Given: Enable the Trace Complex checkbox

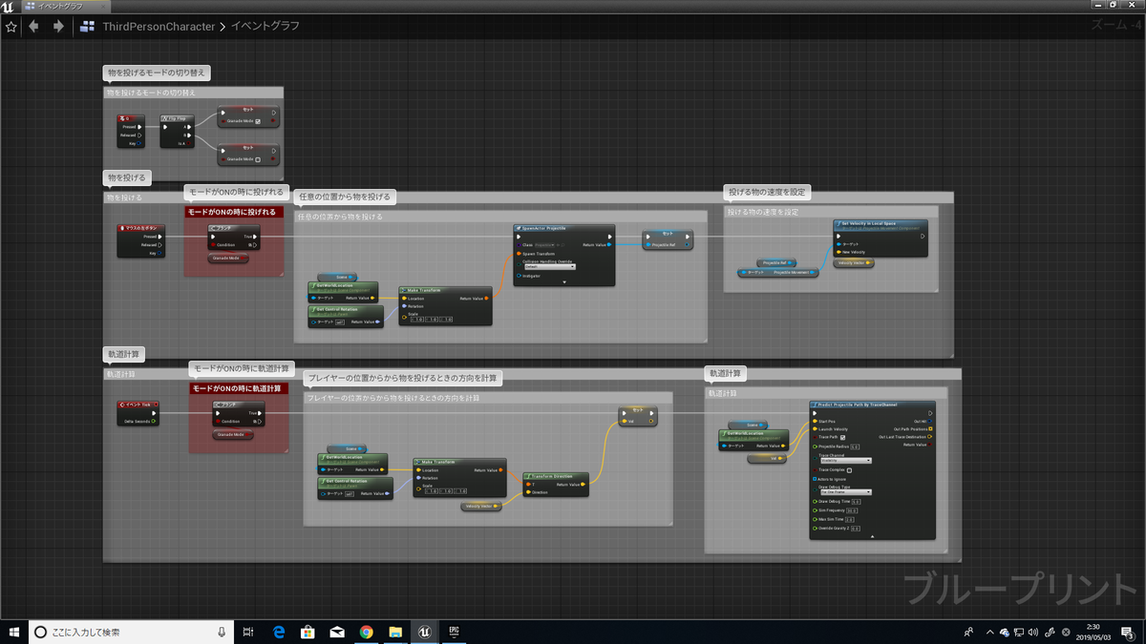Looking at the screenshot, I should point(849,469).
